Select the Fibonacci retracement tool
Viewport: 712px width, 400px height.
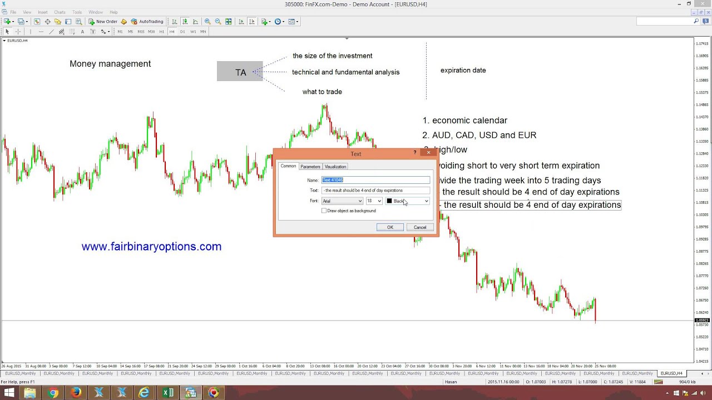[72, 32]
